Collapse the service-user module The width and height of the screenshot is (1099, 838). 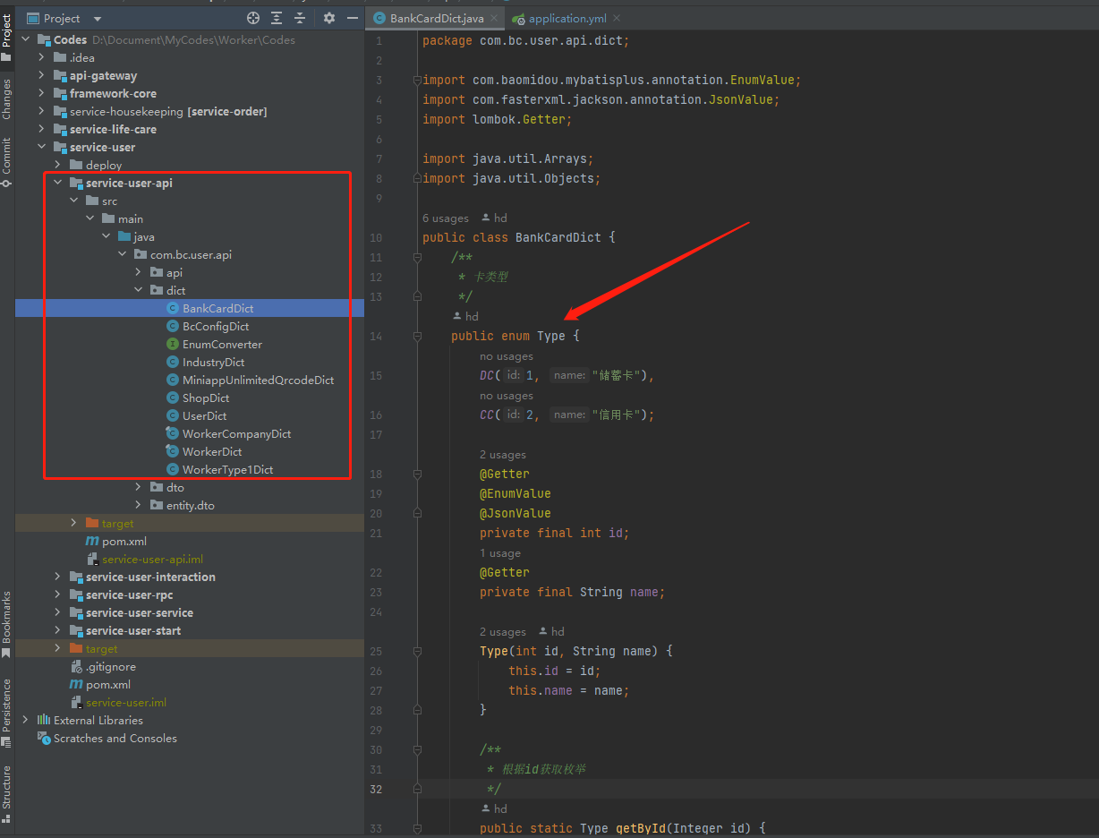[41, 147]
